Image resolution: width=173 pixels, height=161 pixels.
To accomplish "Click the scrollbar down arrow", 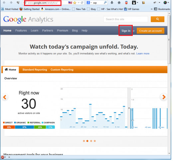I will coord(169,153).
